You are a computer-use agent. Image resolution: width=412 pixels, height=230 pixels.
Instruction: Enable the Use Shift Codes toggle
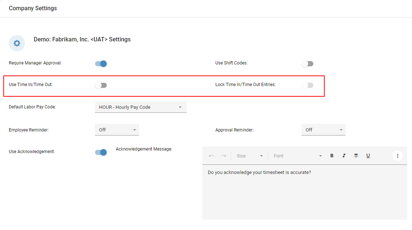(x=307, y=64)
